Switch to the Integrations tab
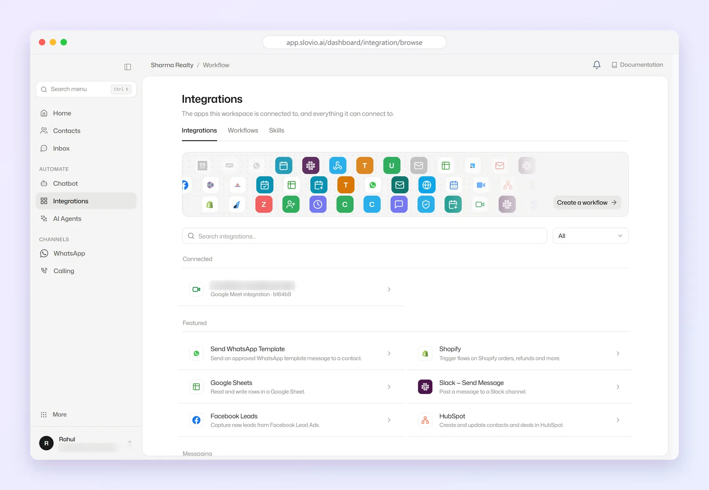709x490 pixels. click(199, 130)
